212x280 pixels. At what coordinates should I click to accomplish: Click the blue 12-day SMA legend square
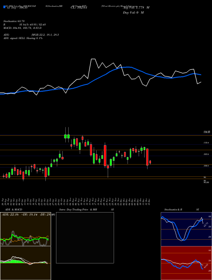click(4, 7)
